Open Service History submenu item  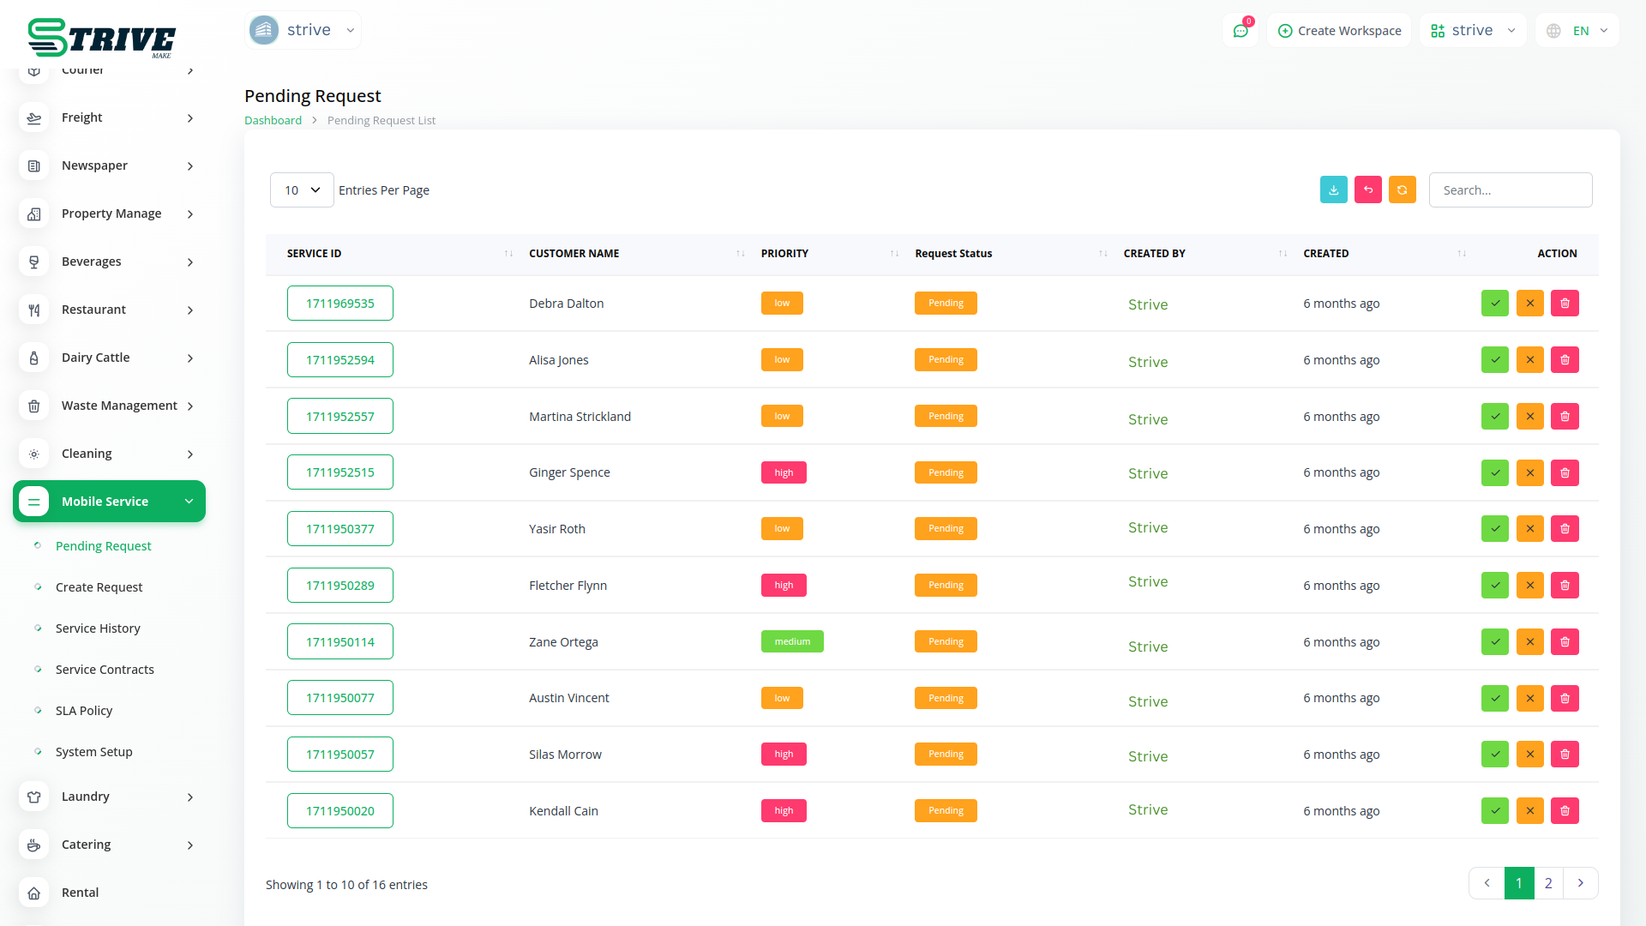[98, 628]
